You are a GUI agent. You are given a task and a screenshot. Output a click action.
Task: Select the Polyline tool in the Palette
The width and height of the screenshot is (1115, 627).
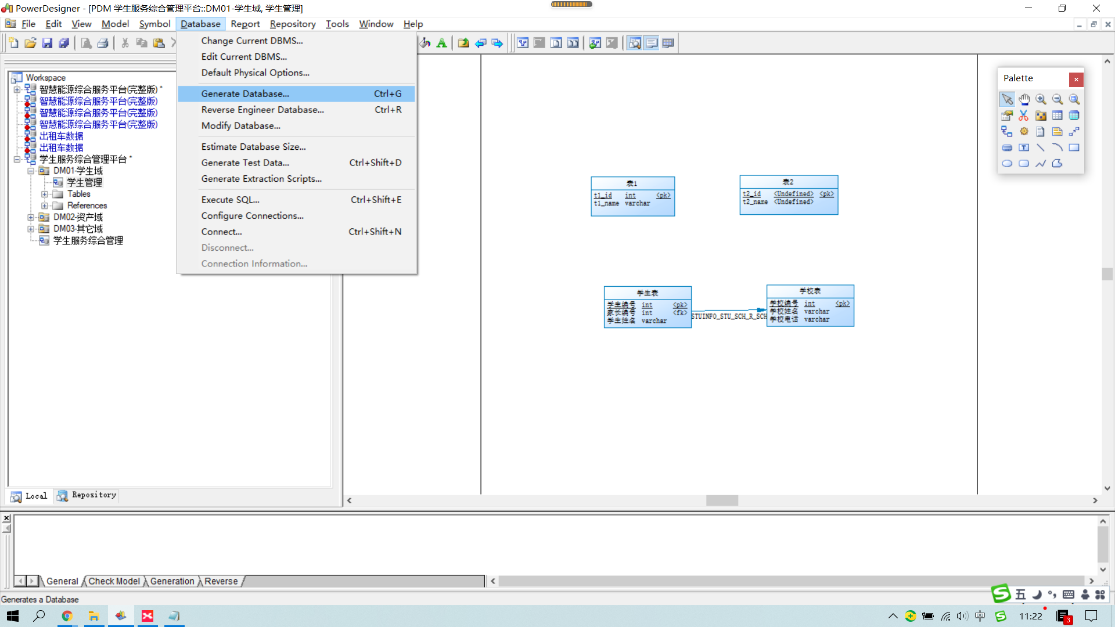click(x=1040, y=163)
